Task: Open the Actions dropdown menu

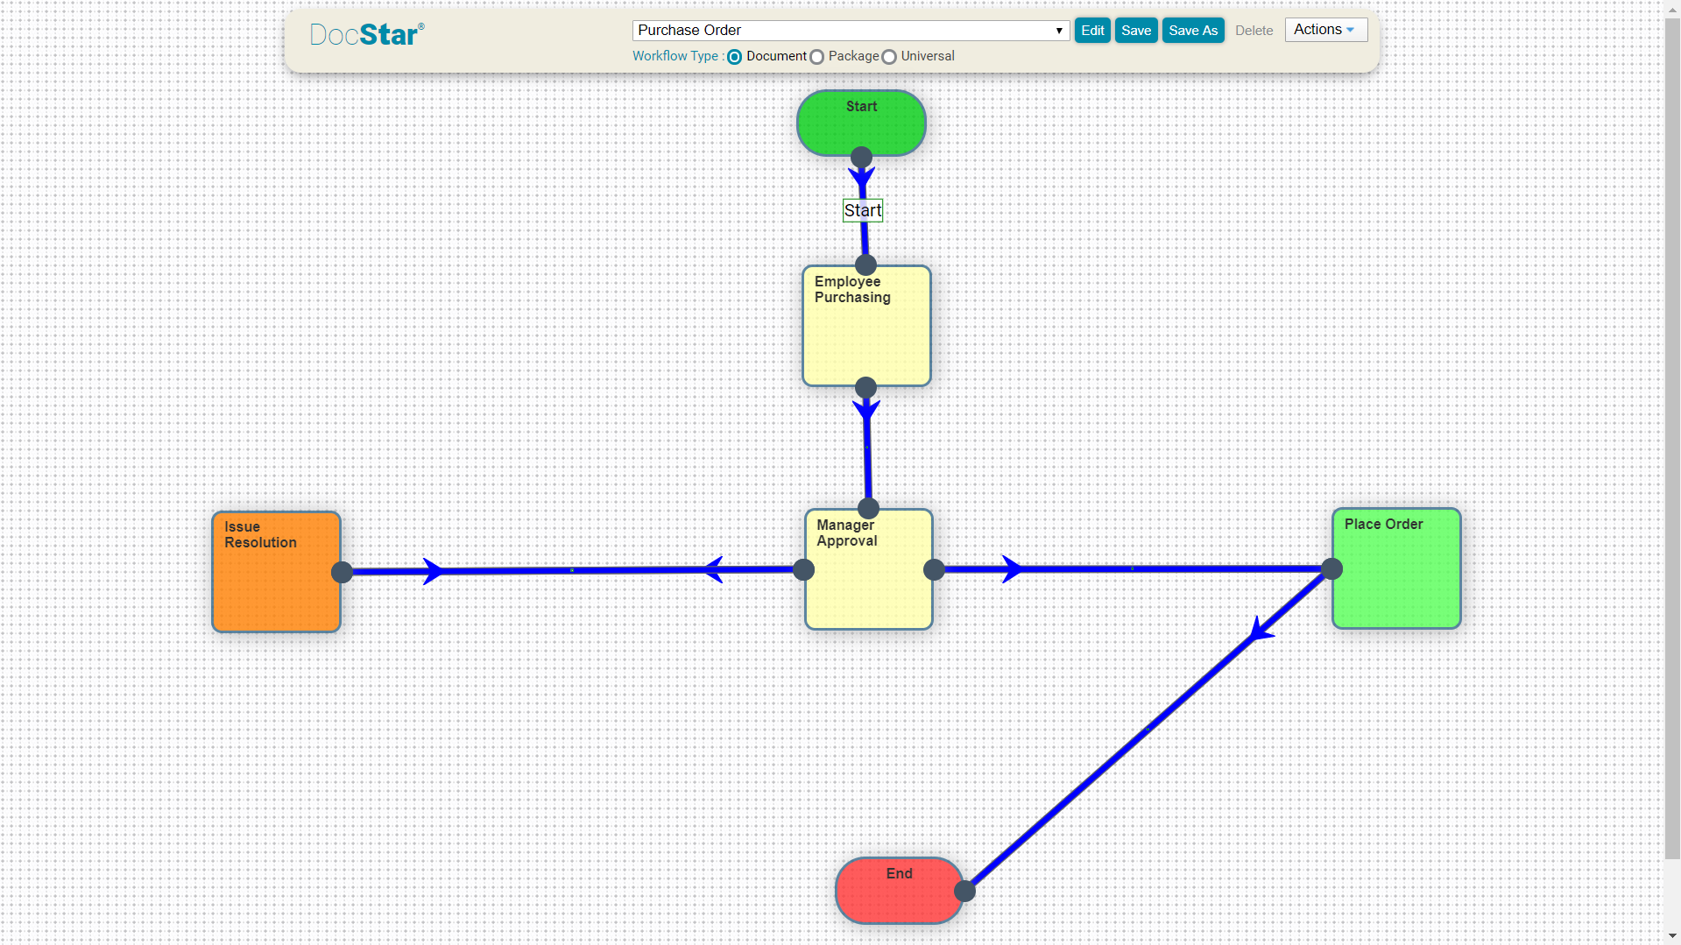Action: pyautogui.click(x=1325, y=30)
